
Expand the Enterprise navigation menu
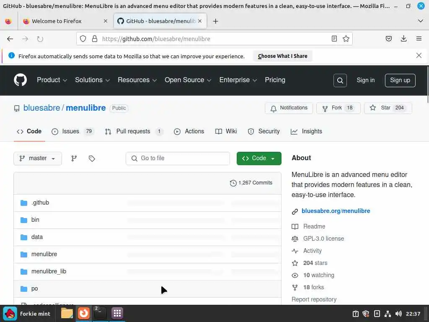coord(238,80)
